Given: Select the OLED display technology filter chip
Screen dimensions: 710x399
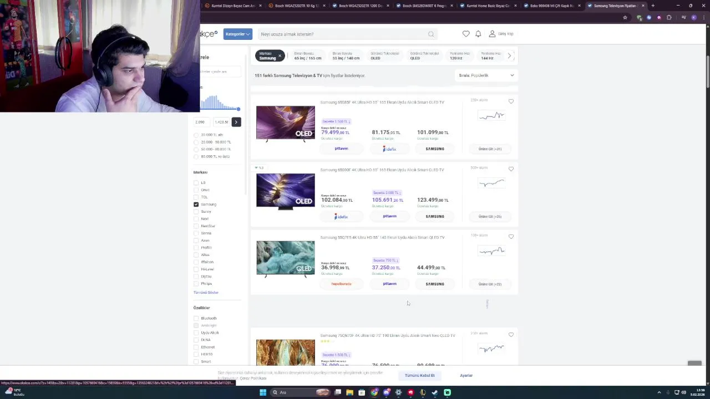Looking at the screenshot, I should [x=384, y=55].
